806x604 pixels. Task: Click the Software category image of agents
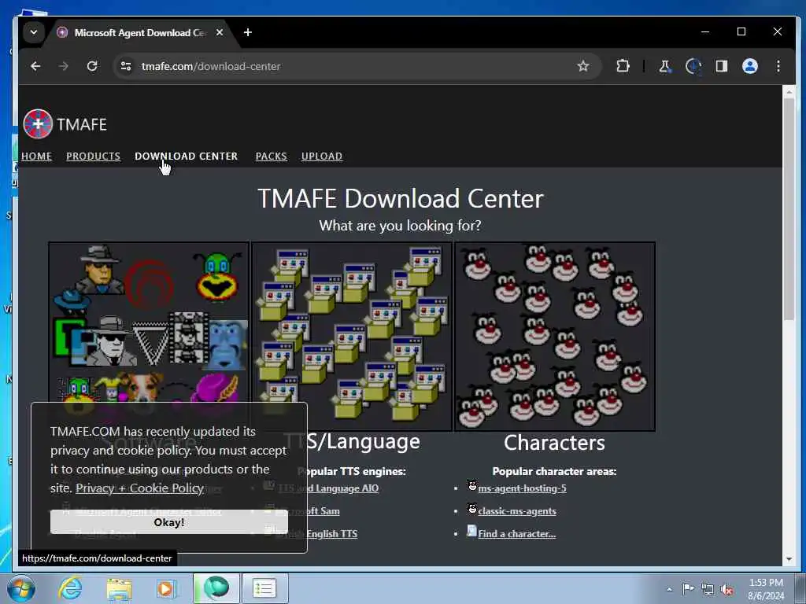coord(149,323)
